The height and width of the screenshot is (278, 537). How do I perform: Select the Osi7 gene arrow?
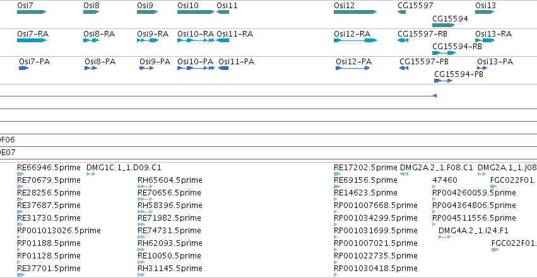click(32, 12)
